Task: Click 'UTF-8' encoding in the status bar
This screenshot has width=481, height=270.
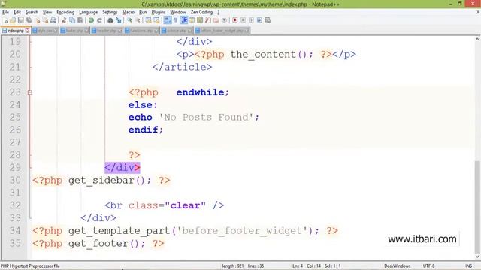Action: click(x=428, y=266)
